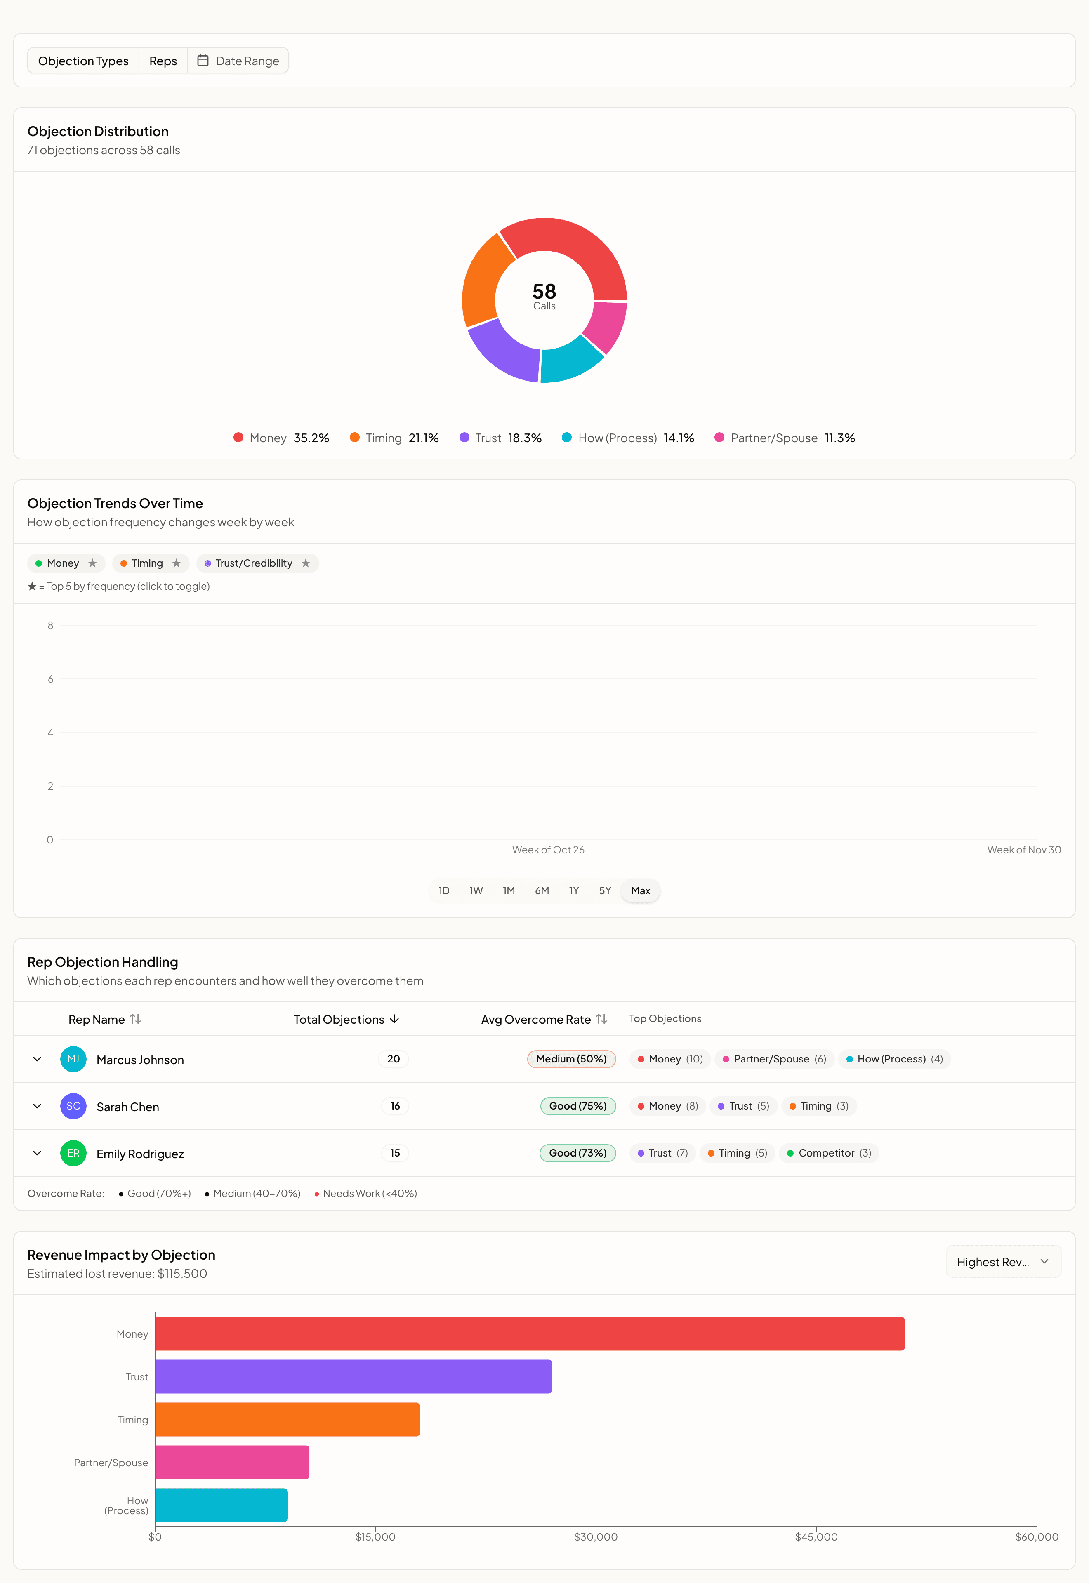Image resolution: width=1089 pixels, height=1583 pixels.
Task: Select the 6M time range
Action: (x=542, y=890)
